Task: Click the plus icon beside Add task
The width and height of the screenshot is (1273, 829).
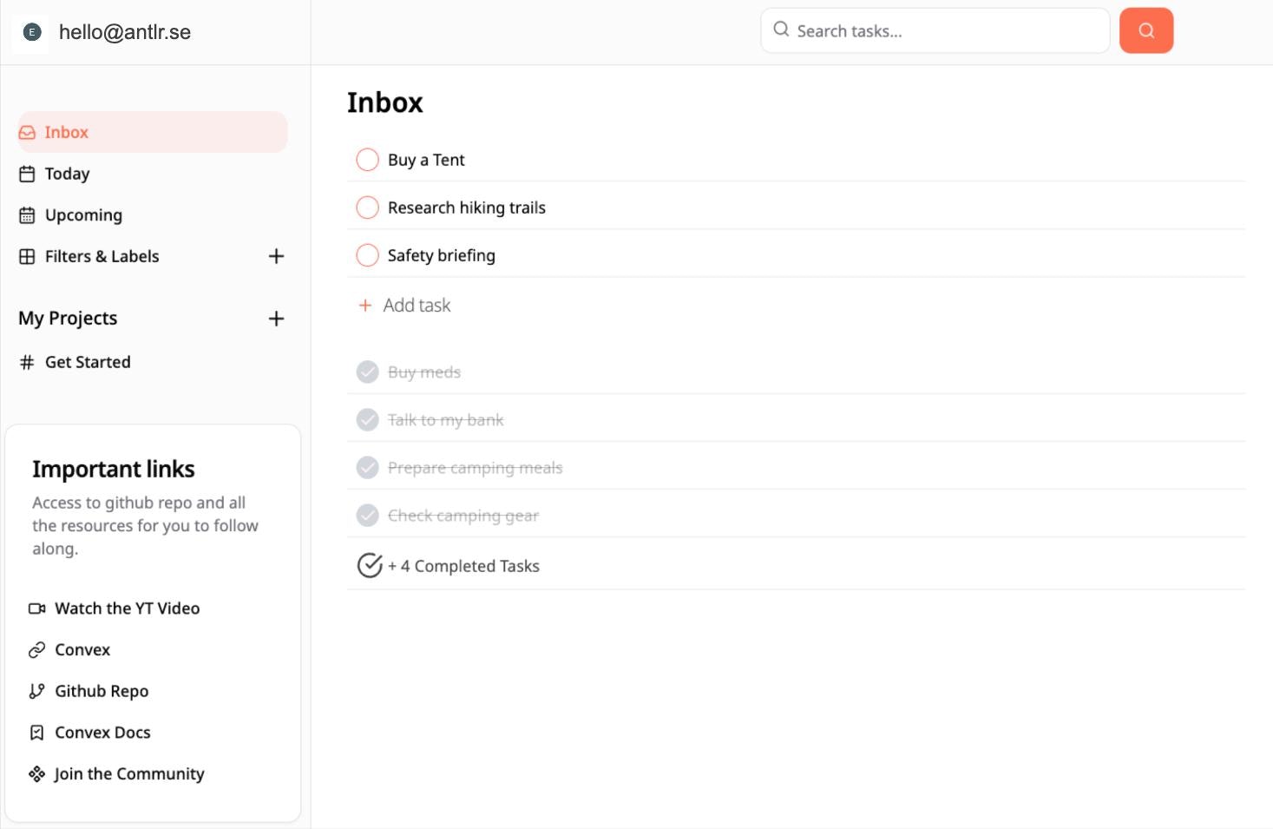Action: (x=365, y=306)
